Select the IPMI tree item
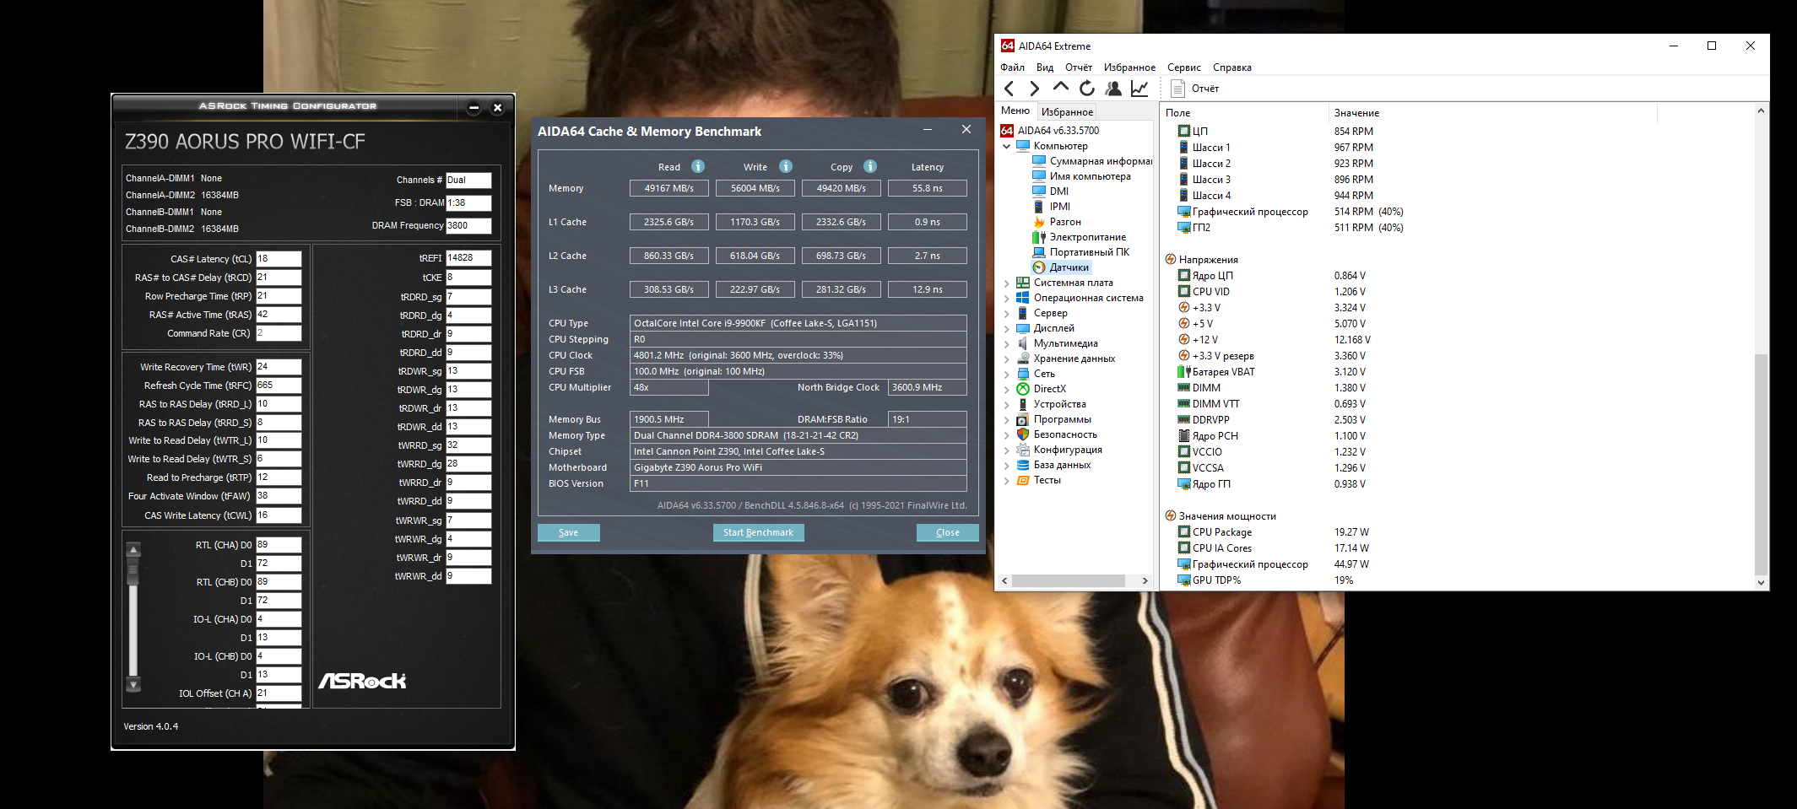 click(x=1059, y=207)
